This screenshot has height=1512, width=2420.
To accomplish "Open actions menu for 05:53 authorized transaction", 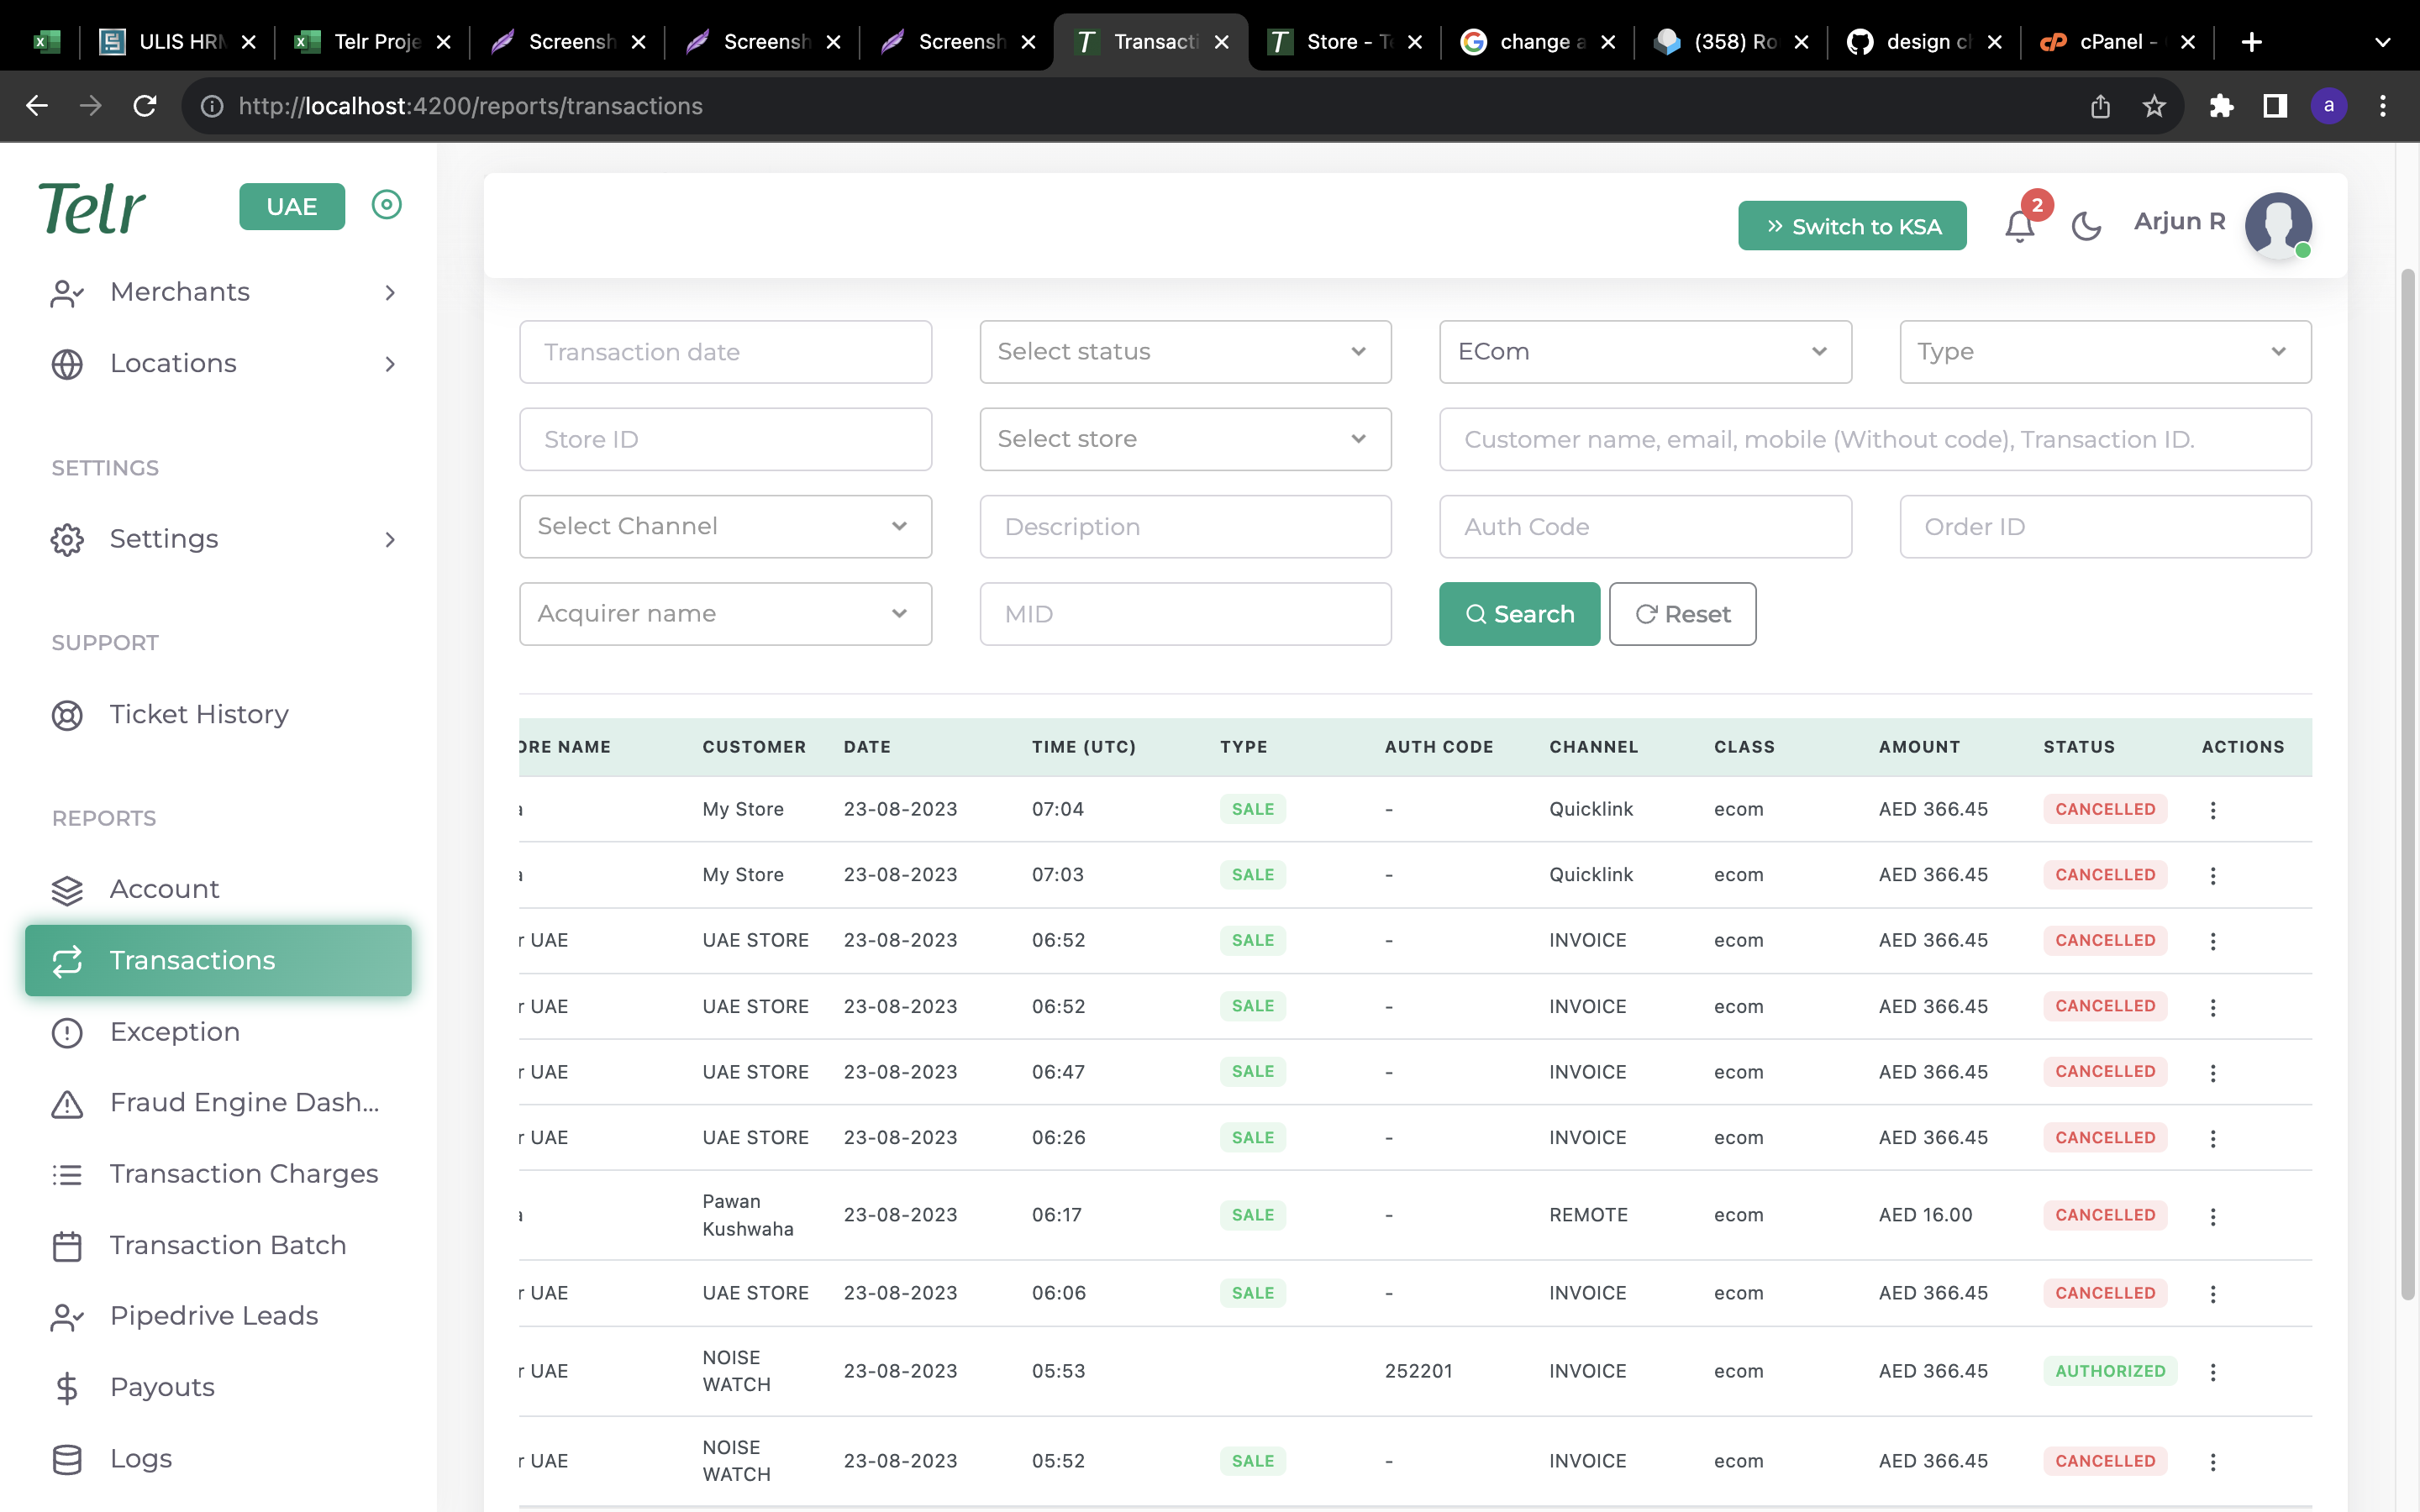I will point(2212,1372).
